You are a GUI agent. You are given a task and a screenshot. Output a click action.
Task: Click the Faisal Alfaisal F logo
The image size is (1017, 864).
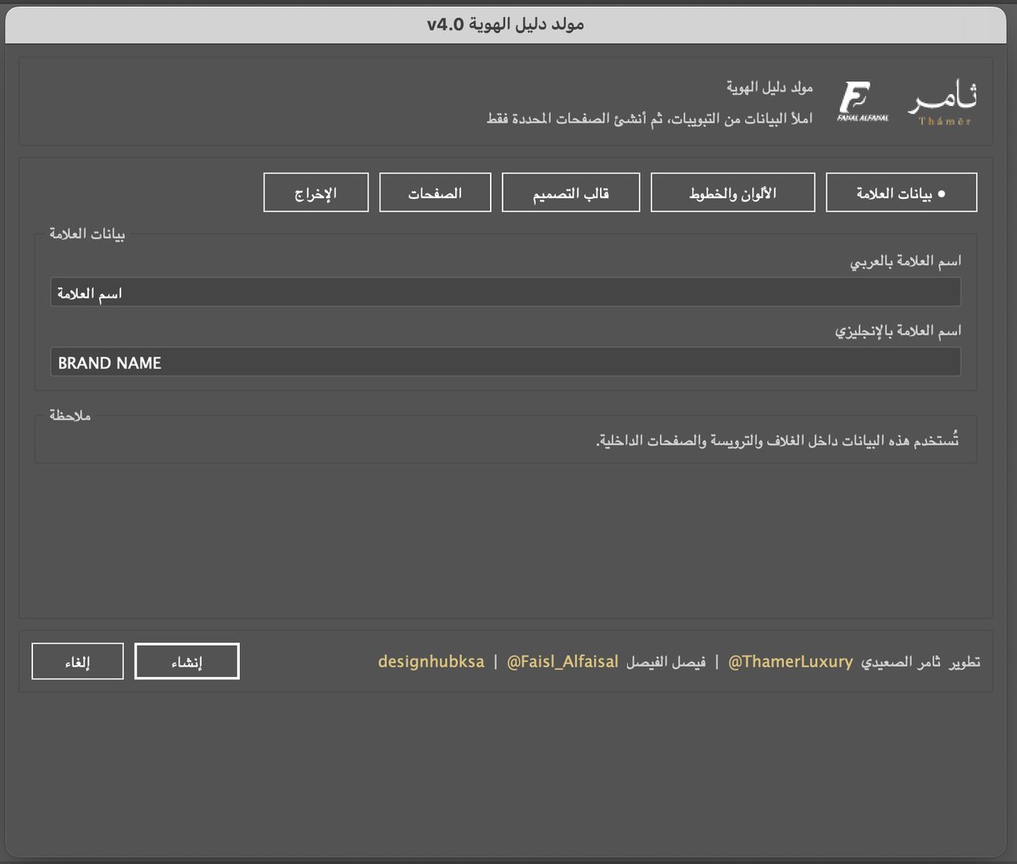click(862, 102)
